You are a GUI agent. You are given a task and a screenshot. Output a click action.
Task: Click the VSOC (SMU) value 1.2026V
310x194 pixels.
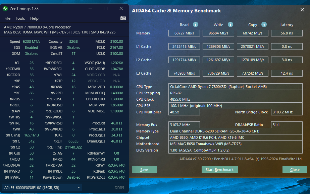point(116,63)
